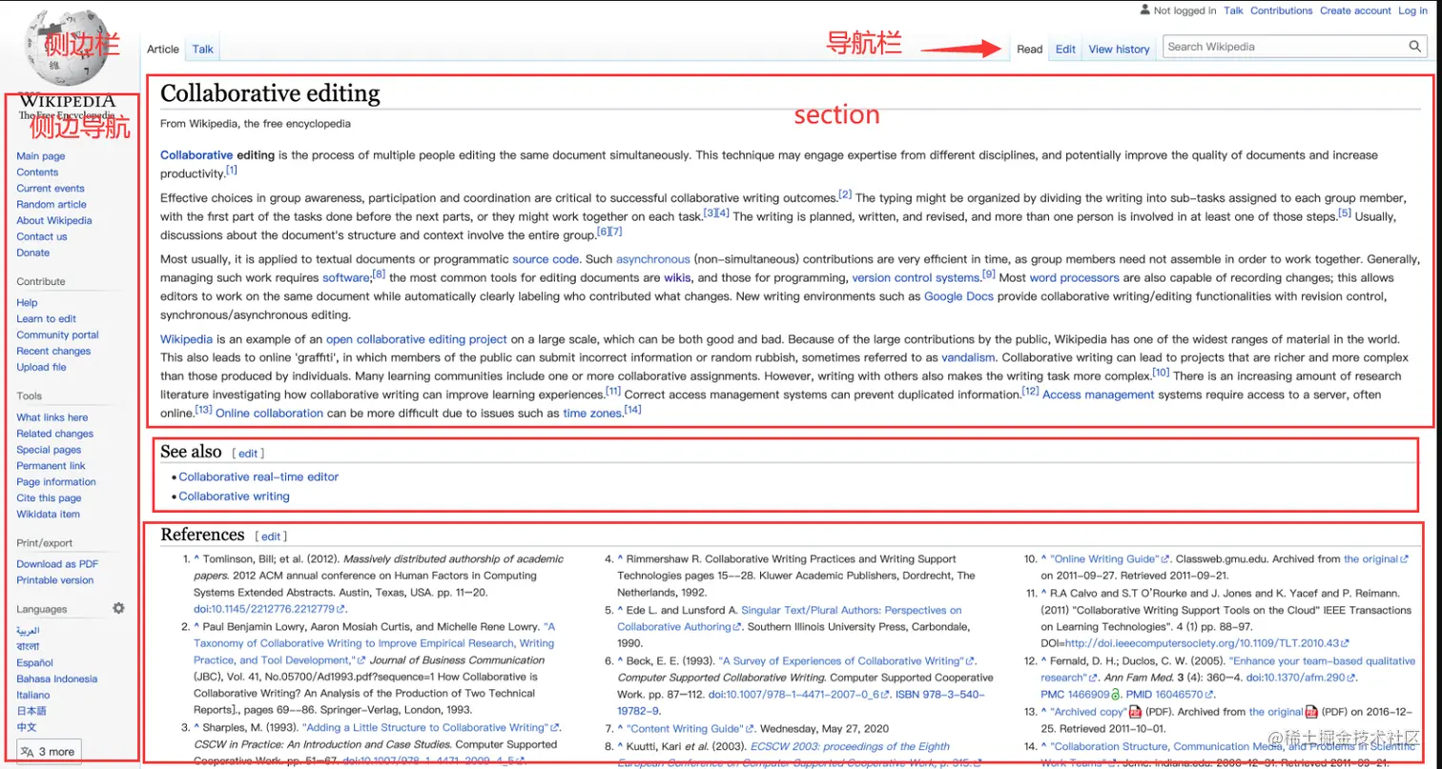Open the Online collaboration link
Screen dimensions: 1442x769
[270, 414]
